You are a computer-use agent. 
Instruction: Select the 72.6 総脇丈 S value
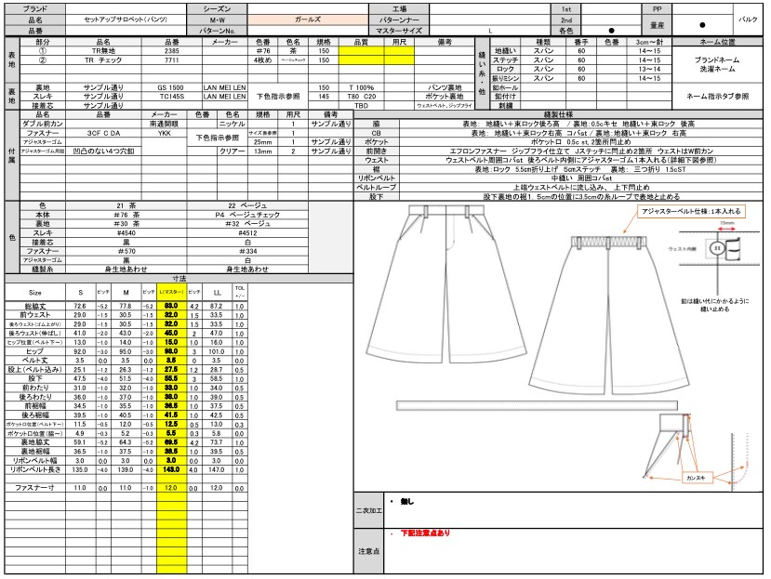coord(80,306)
